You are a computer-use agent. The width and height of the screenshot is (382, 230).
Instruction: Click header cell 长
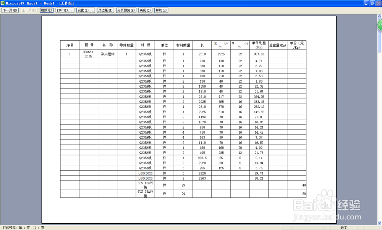[202, 45]
